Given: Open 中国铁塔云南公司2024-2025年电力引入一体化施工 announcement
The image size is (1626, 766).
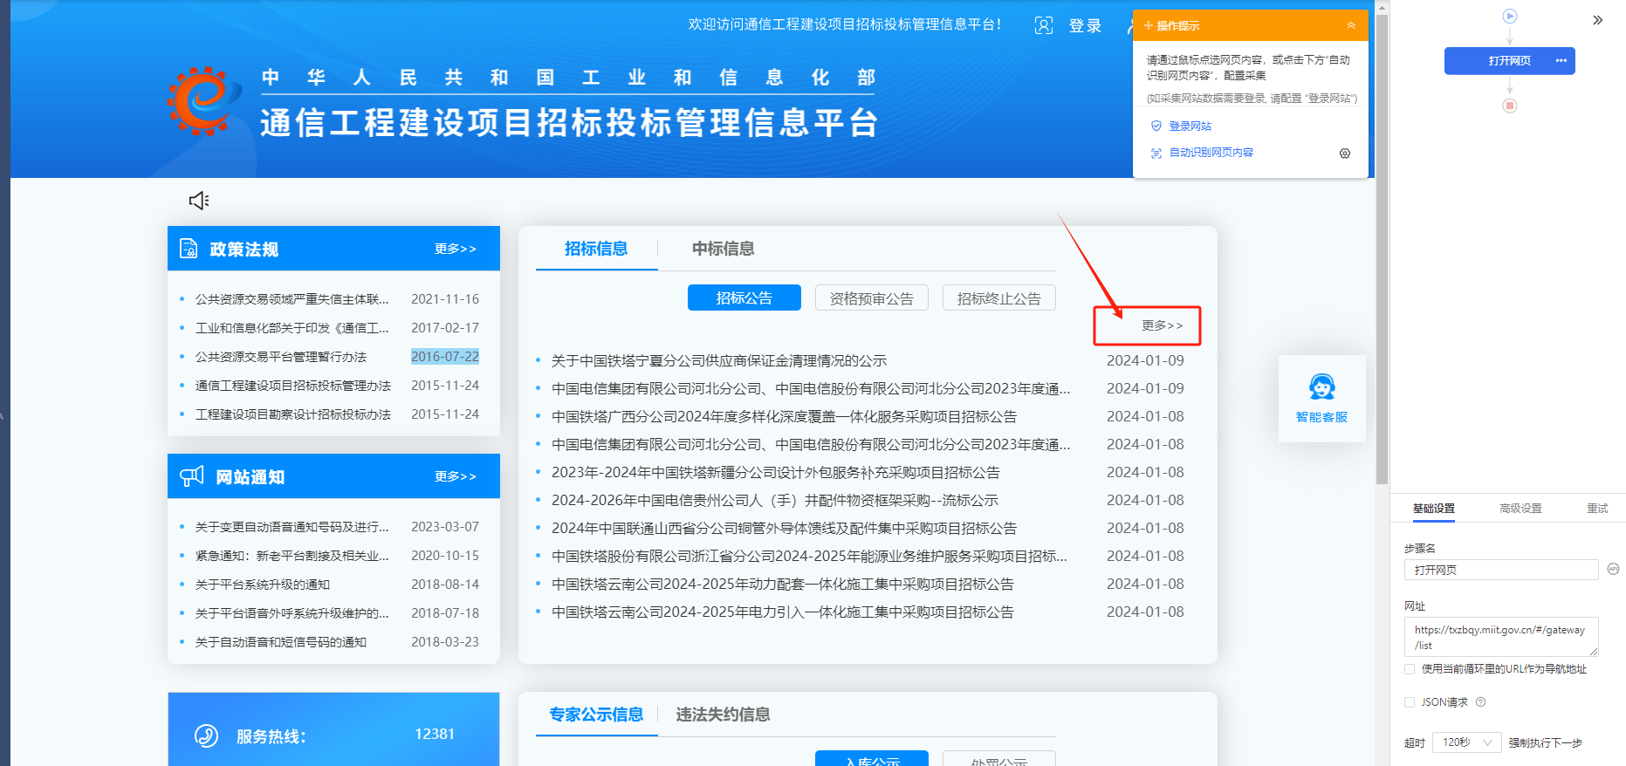Looking at the screenshot, I should point(782,612).
